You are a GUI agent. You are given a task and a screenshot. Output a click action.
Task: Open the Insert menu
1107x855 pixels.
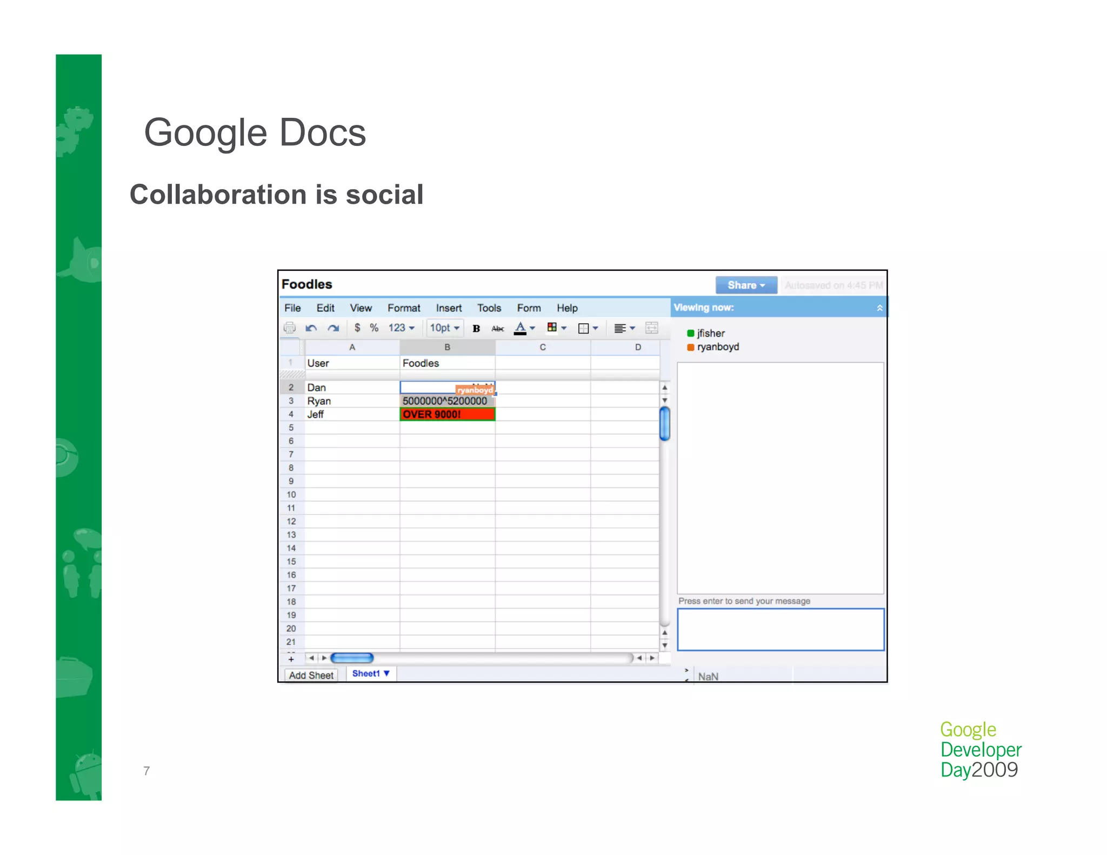449,308
